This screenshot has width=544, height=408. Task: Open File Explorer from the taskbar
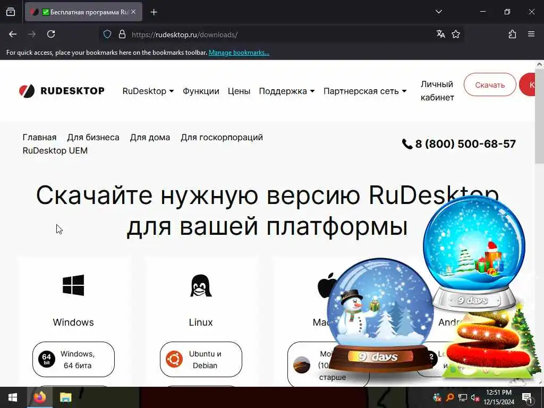coord(65,397)
